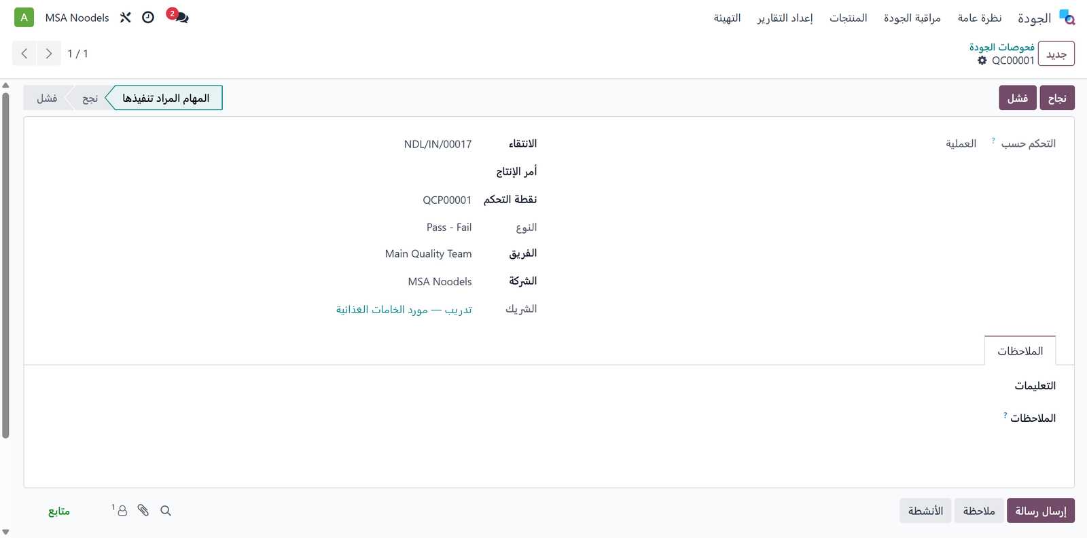Open the activities clock icon in top bar
The height and width of the screenshot is (538, 1087).
(148, 18)
